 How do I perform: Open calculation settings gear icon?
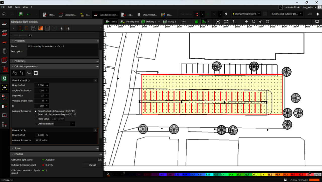226,14
